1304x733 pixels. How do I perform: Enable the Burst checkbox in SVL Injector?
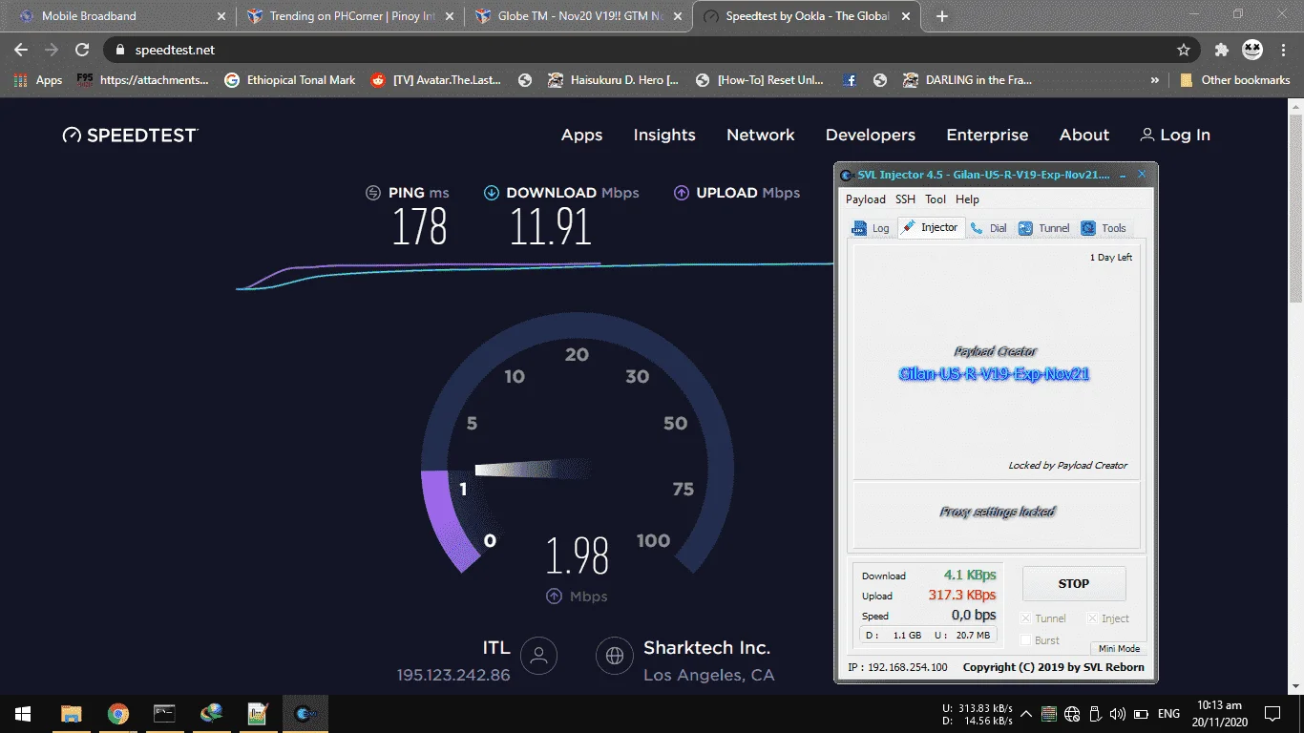[1026, 640]
